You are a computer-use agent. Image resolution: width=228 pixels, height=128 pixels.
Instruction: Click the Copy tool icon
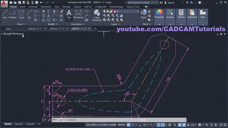coord(43,16)
